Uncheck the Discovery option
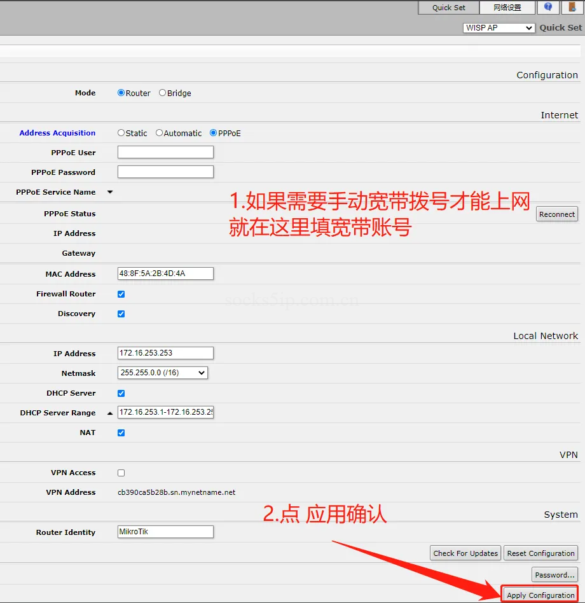Screen dimensions: 585x603 coord(121,314)
